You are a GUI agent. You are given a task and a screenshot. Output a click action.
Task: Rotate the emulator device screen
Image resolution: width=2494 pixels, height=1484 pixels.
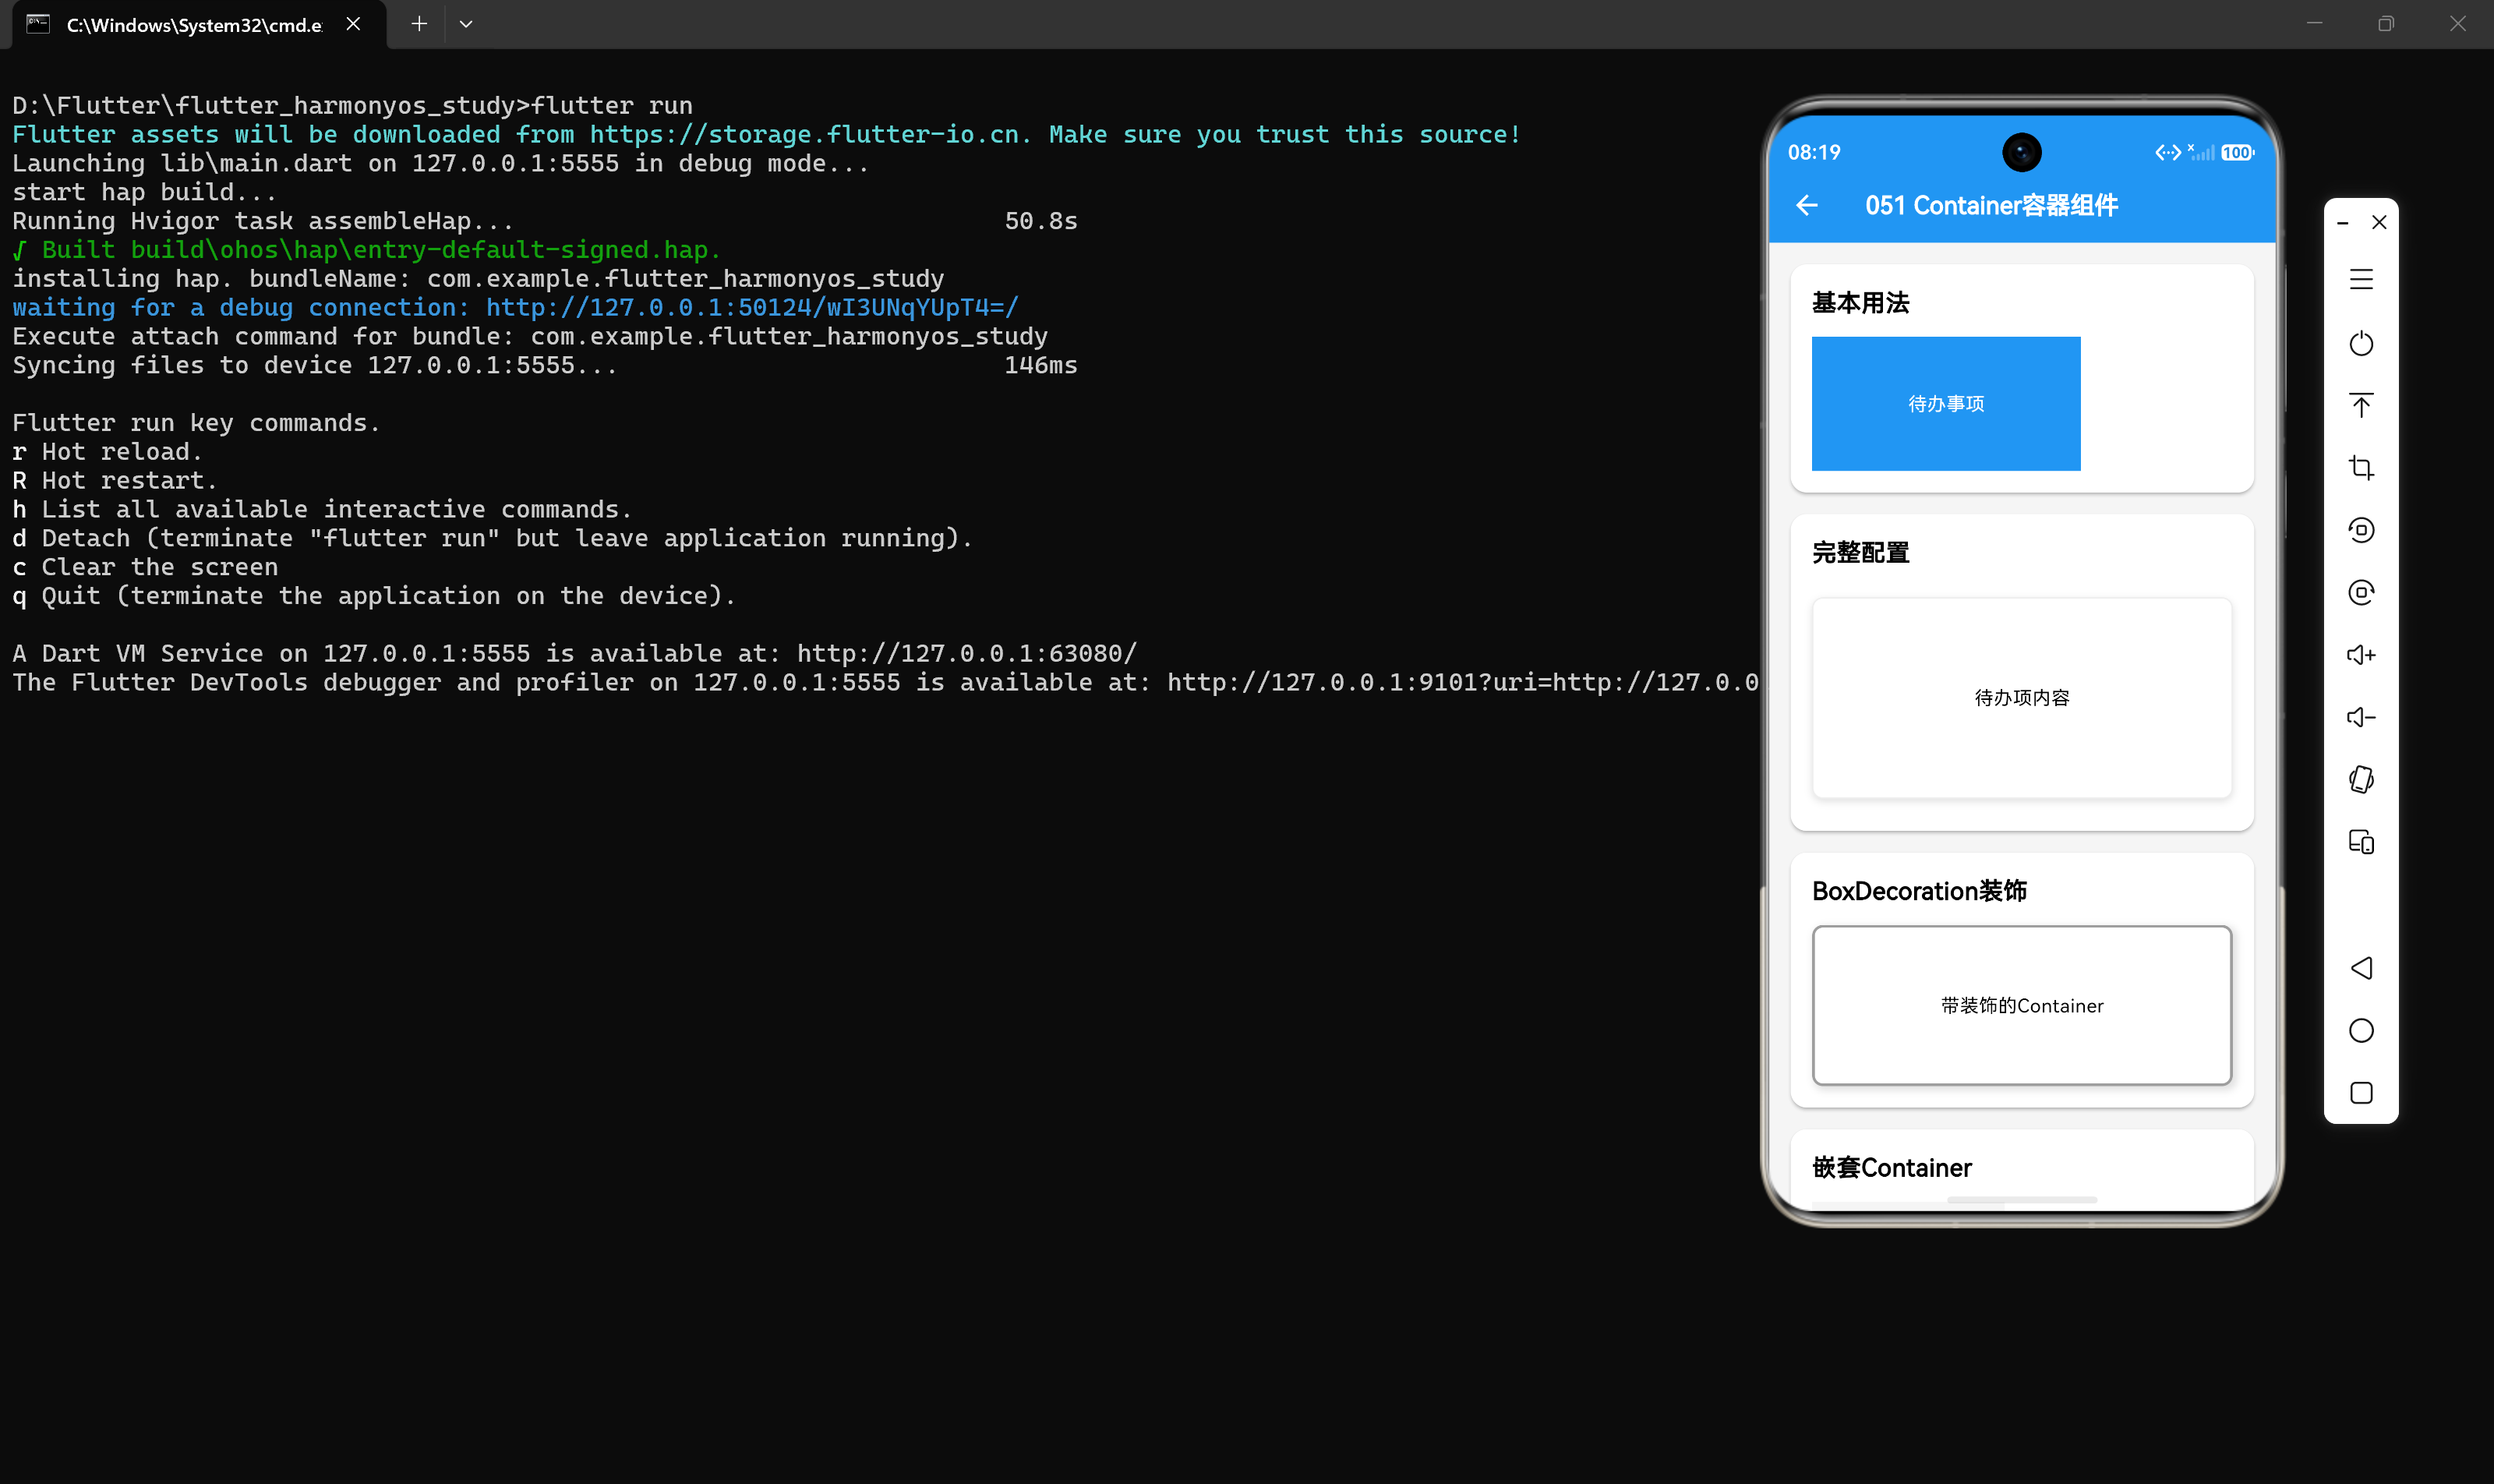click(2361, 779)
